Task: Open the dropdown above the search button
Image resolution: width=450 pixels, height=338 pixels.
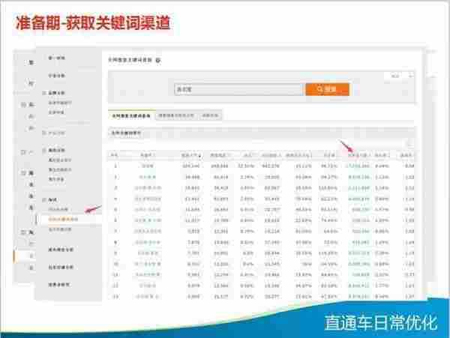Action: 396,76
